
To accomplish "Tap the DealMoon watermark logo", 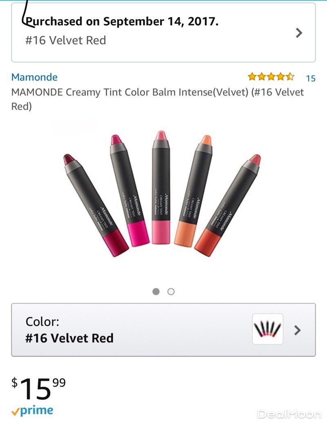I will click(x=289, y=414).
